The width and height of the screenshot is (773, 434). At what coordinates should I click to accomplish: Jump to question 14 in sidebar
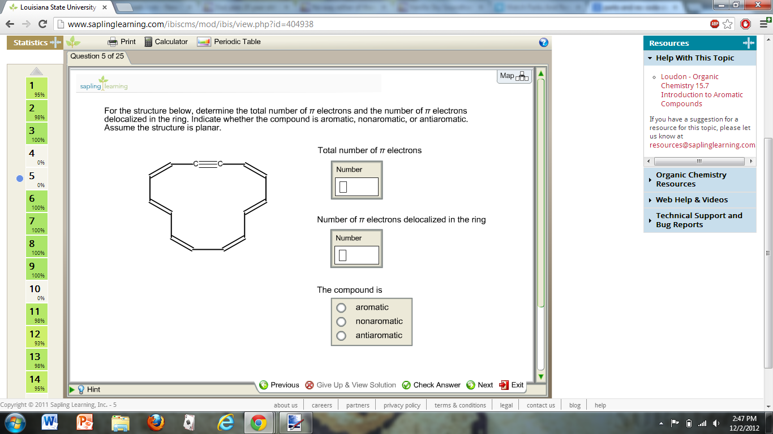click(37, 382)
